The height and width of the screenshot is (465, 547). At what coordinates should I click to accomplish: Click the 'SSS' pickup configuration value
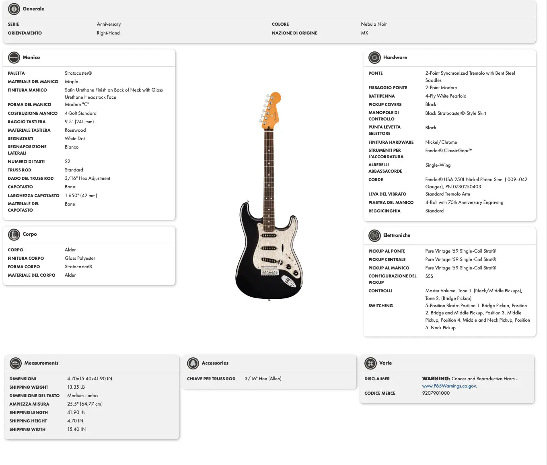pyautogui.click(x=429, y=276)
